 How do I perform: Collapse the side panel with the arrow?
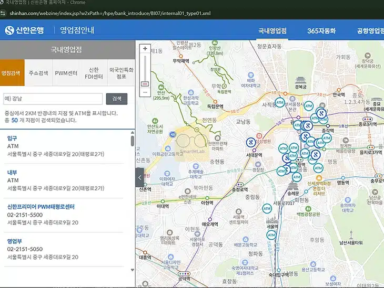139,178
